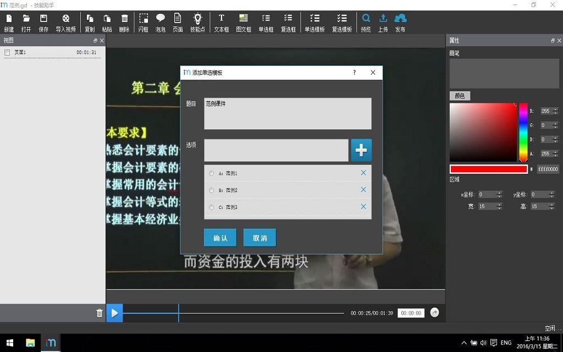
Task: Click the hex color field ffff0000
Action: (x=548, y=169)
